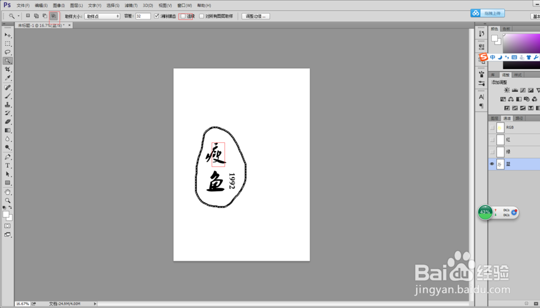Select the Move tool
This screenshot has width=540, height=308.
[8, 35]
